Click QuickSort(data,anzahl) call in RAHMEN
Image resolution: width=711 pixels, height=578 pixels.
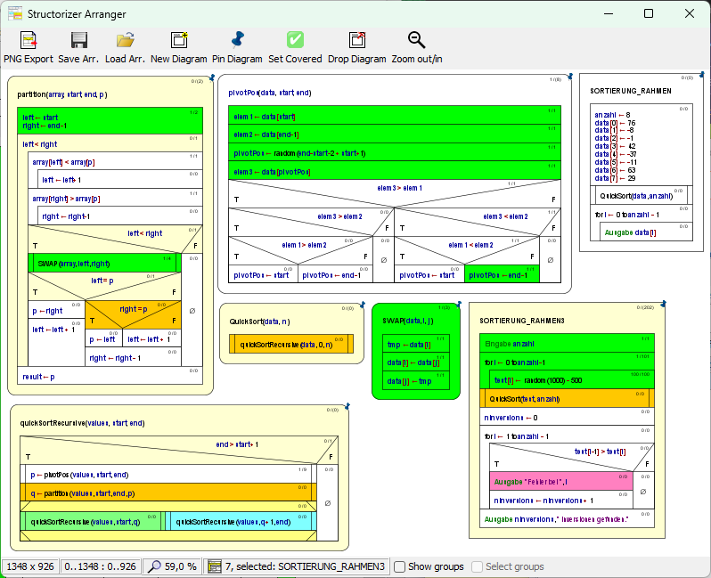(x=642, y=195)
